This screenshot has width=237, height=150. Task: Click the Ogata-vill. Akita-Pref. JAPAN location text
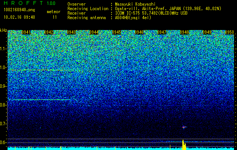(168, 9)
